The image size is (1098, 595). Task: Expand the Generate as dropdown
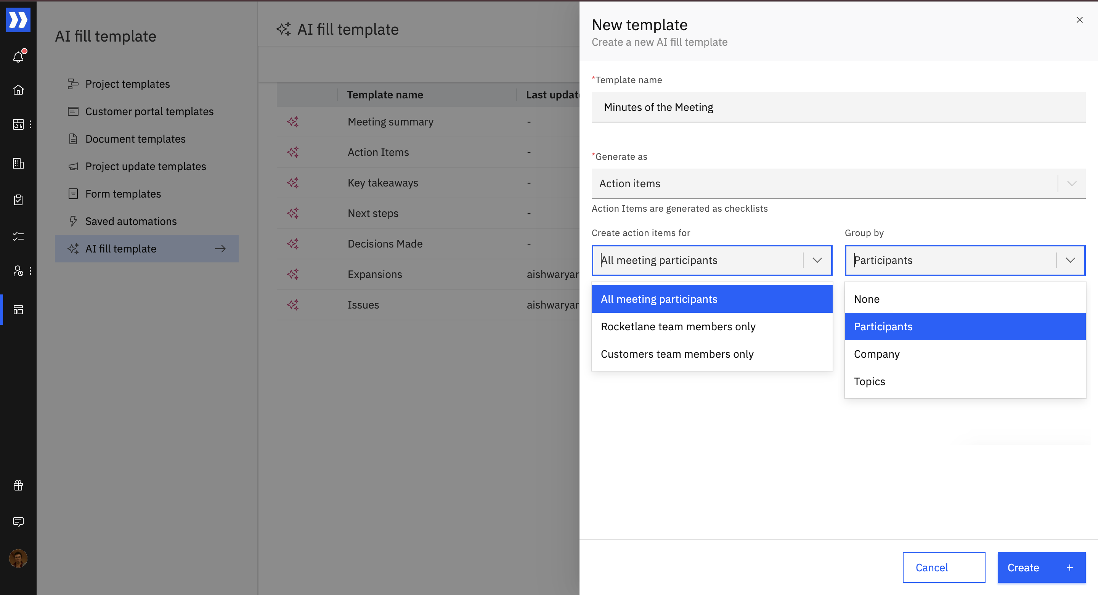coord(1072,183)
